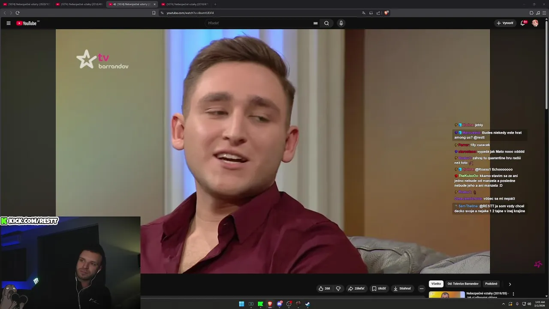Open the YouTube guide hamburger menu

pyautogui.click(x=9, y=23)
